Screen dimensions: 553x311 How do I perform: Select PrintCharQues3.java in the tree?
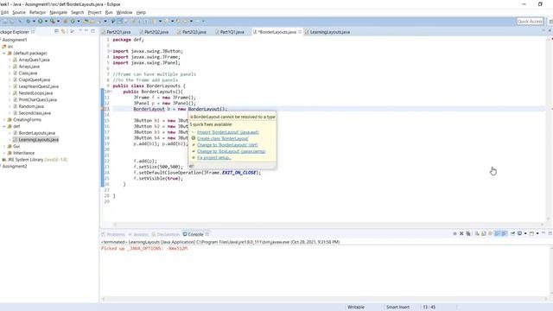(37, 100)
